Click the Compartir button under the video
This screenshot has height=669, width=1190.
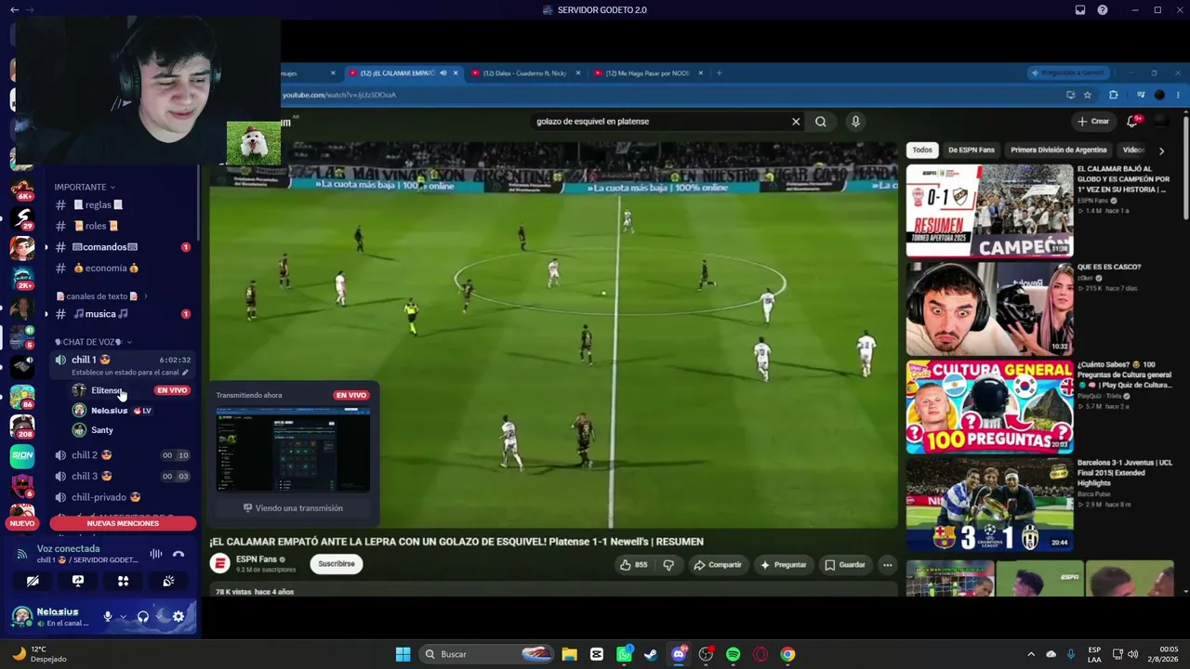[718, 565]
